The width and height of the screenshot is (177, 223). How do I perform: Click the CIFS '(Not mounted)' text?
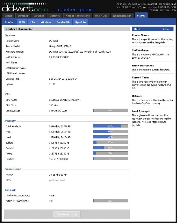pyautogui.click(x=57, y=180)
